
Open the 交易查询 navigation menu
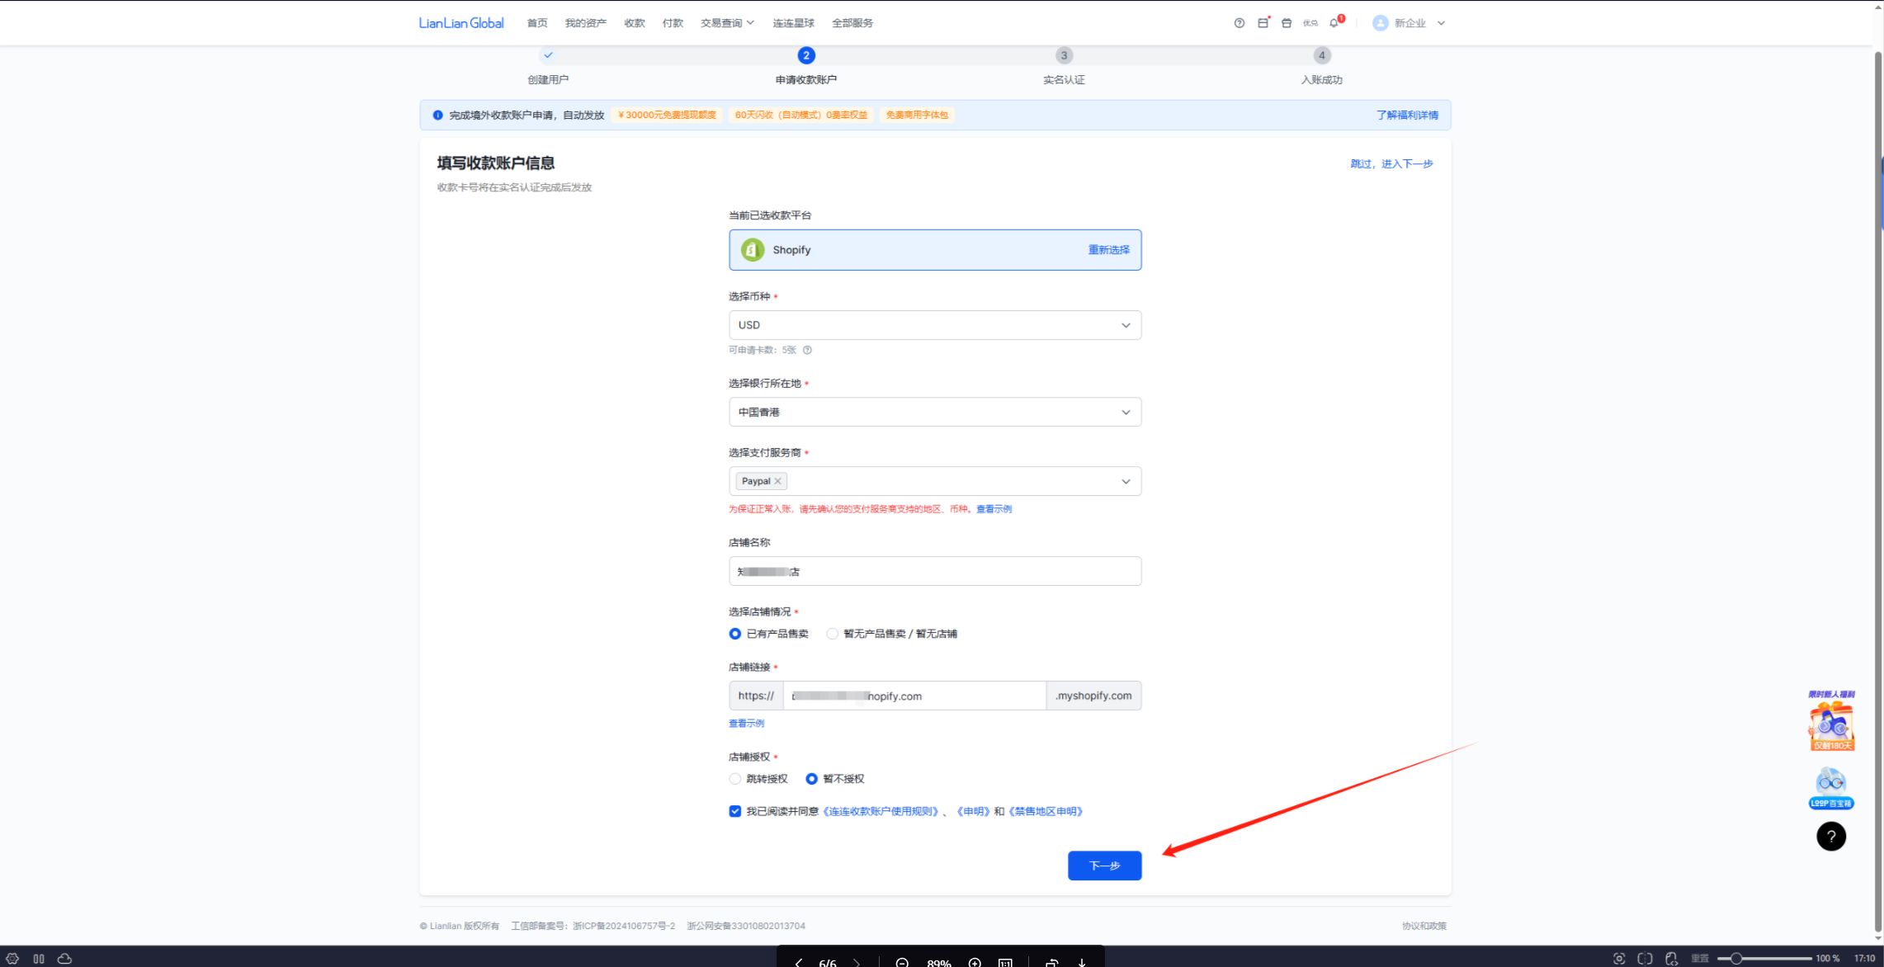(x=727, y=23)
